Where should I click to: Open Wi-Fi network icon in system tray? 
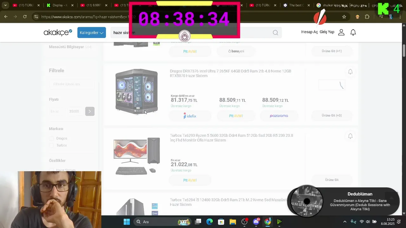362,222
